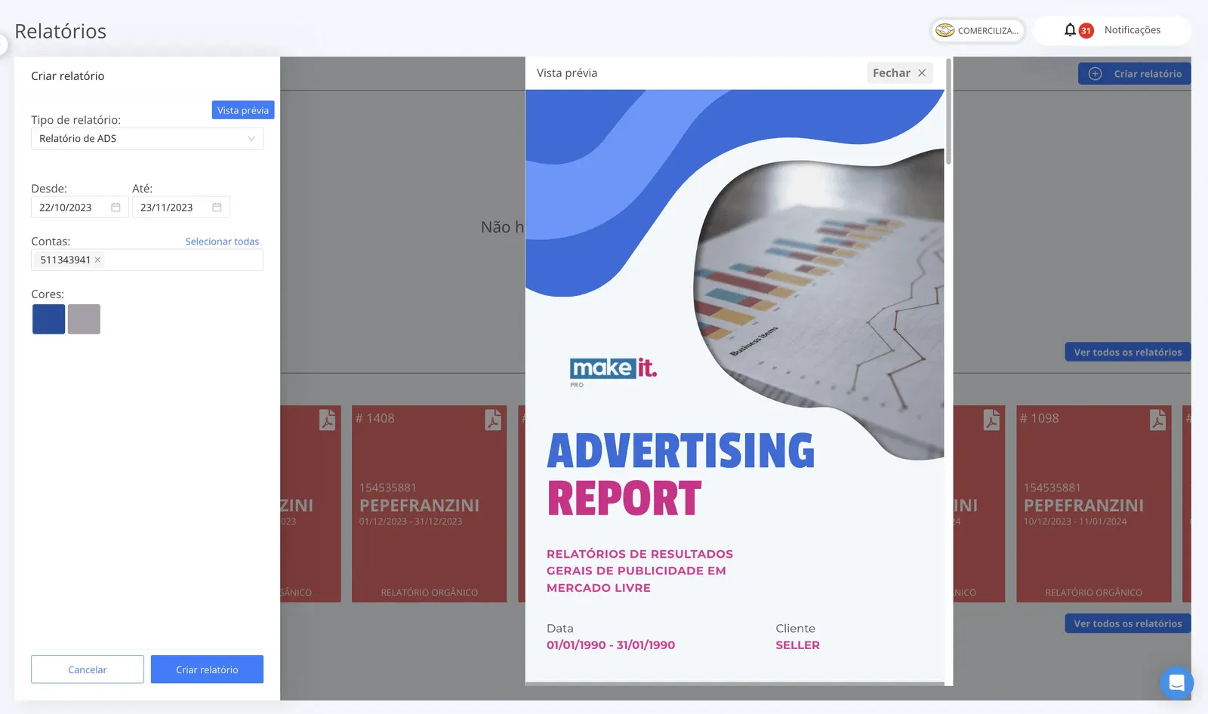Click the PDF icon on card left of #1098
This screenshot has height=714, width=1208.
pos(991,420)
